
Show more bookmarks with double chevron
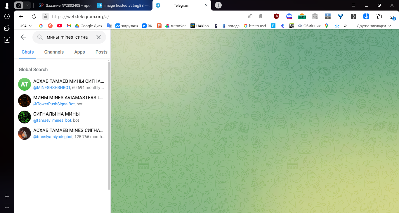pos(345,26)
